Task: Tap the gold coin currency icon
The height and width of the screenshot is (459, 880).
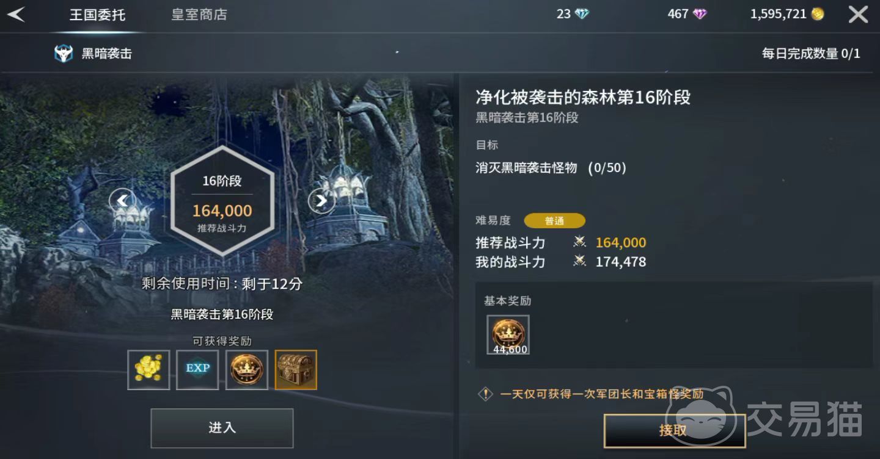Action: click(x=817, y=14)
